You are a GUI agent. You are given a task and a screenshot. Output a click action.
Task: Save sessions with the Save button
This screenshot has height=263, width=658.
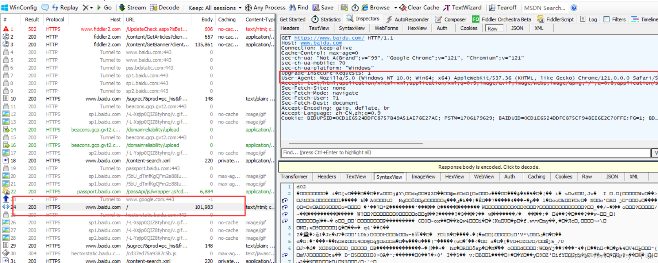coord(323,7)
